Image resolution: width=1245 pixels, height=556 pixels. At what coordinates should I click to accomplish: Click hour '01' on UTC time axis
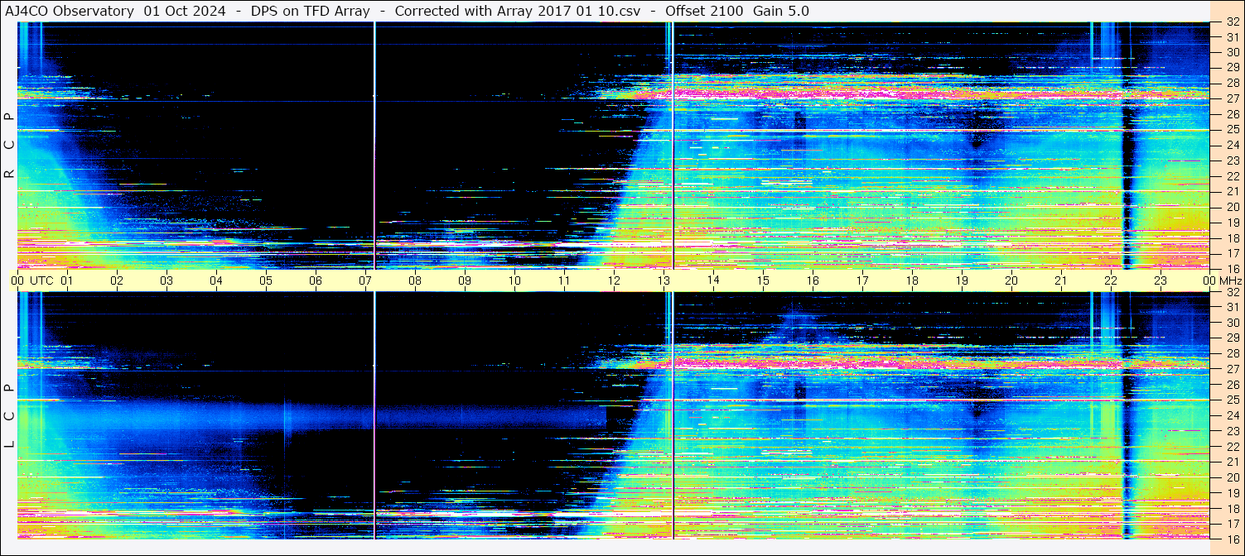pyautogui.click(x=67, y=280)
